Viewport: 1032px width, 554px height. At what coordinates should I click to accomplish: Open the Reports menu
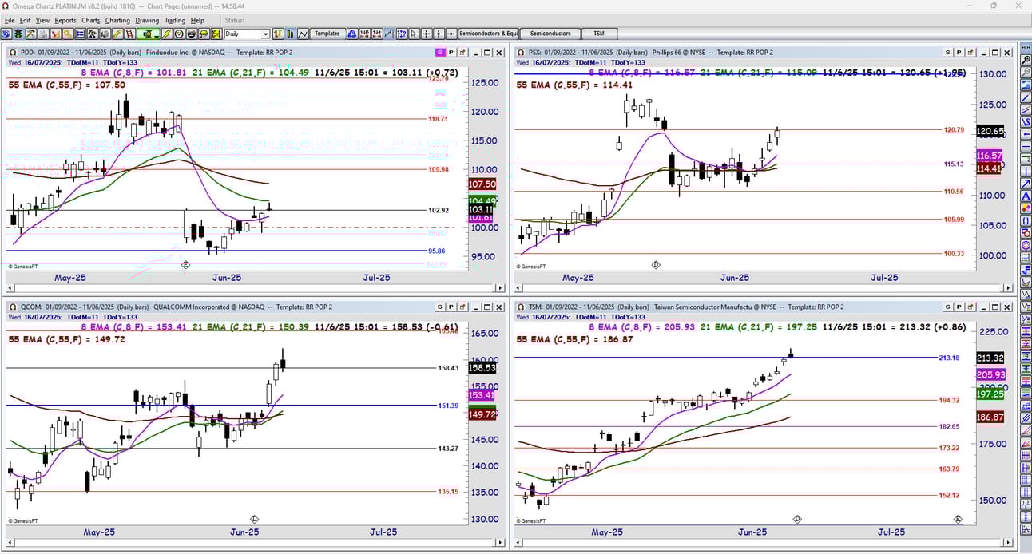(x=65, y=20)
